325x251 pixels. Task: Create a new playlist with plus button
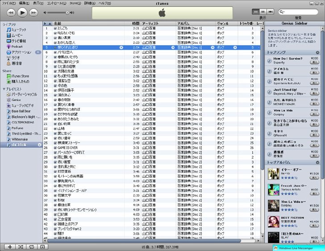pos(10,247)
